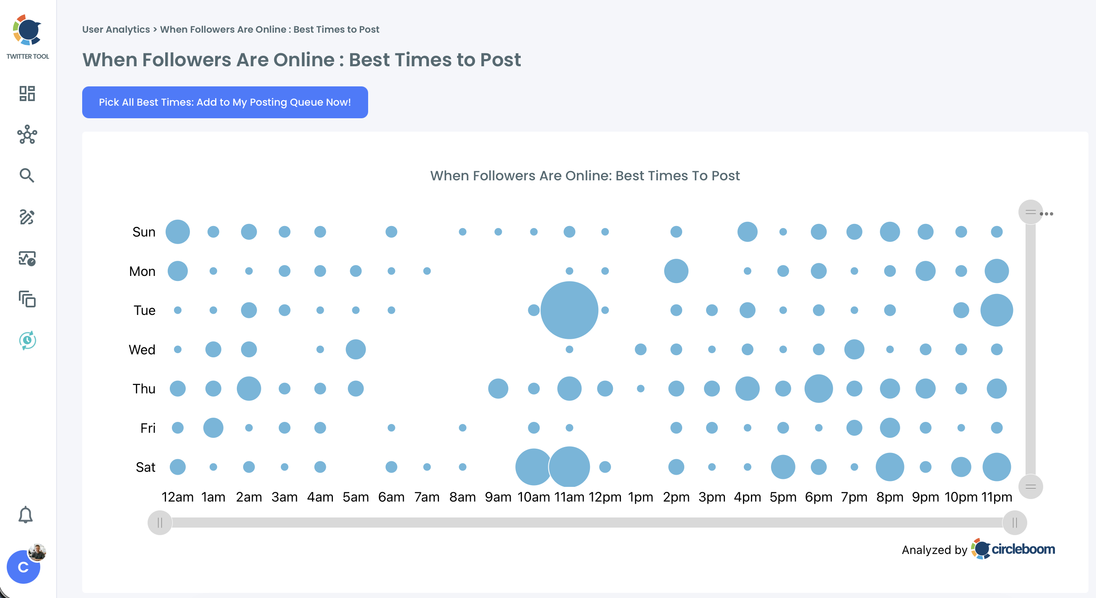
Task: Open the clock refresh best-time icon
Action: [27, 341]
